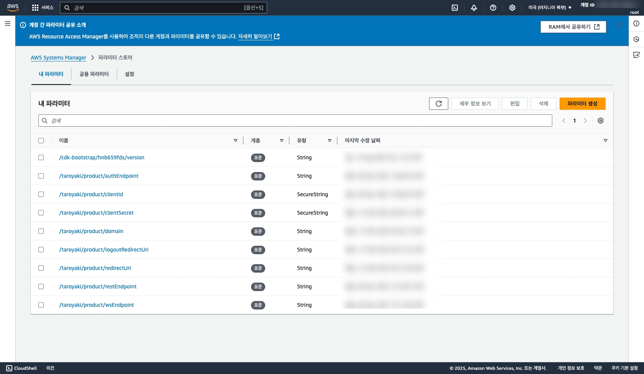This screenshot has width=644, height=374.
Task: Check the wsEndpoint parameter row
Action: [41, 305]
